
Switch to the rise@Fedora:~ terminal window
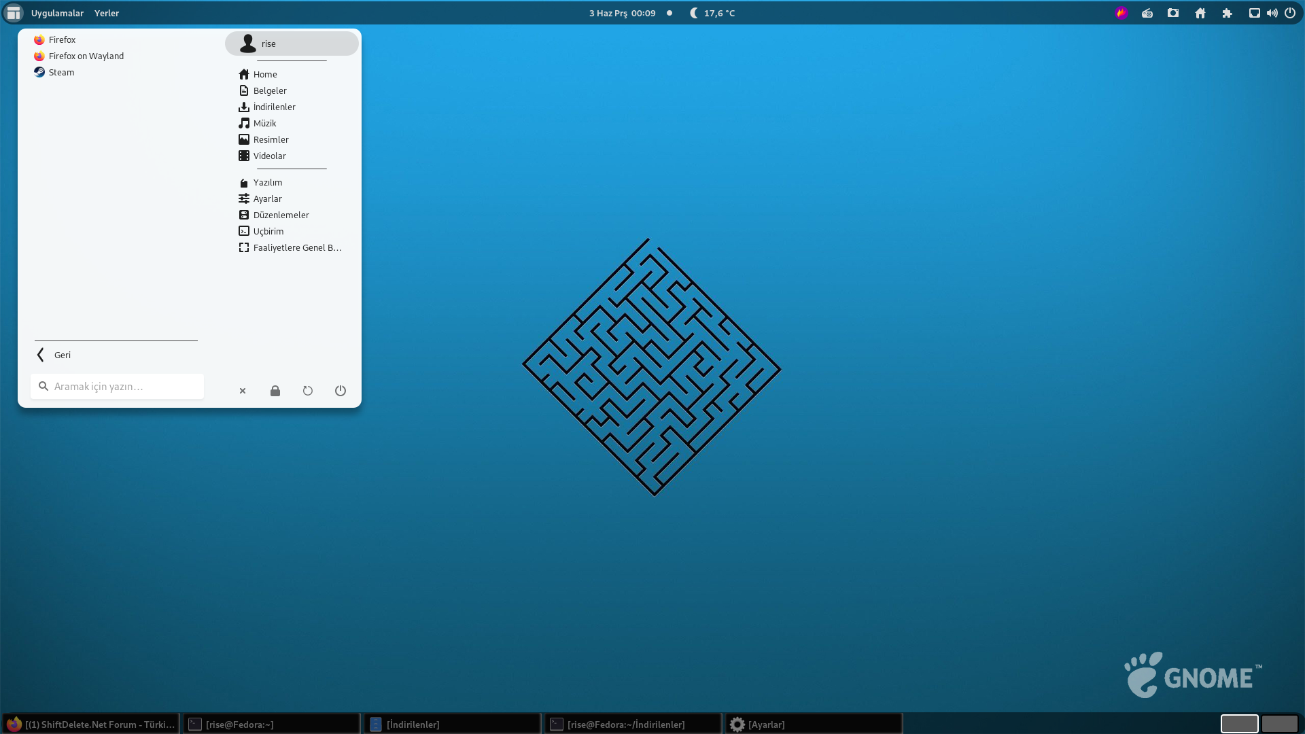272,724
